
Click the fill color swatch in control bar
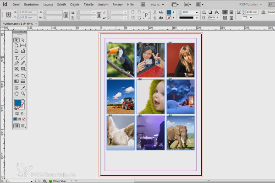169,12
